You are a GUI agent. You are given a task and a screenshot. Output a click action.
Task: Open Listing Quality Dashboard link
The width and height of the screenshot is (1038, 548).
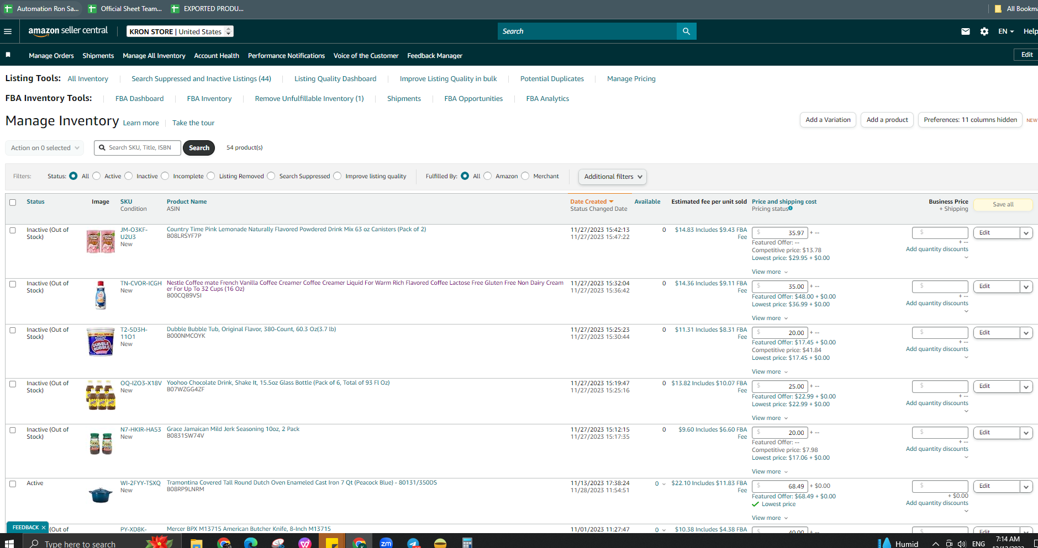(x=335, y=79)
